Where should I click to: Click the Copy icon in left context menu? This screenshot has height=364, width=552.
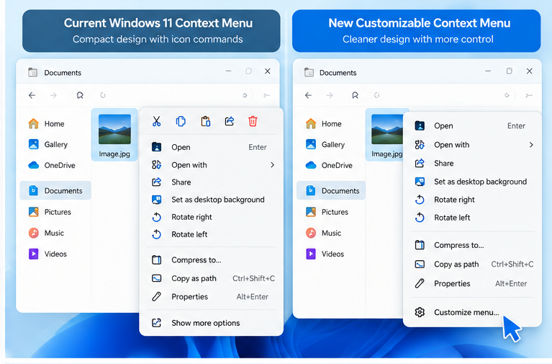(x=181, y=121)
